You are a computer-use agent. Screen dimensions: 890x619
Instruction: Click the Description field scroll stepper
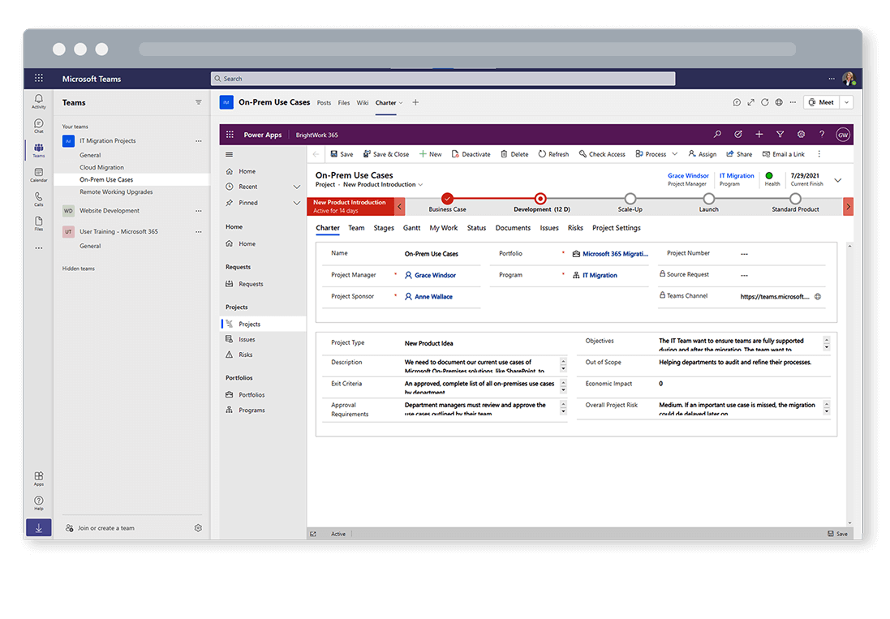[563, 364]
